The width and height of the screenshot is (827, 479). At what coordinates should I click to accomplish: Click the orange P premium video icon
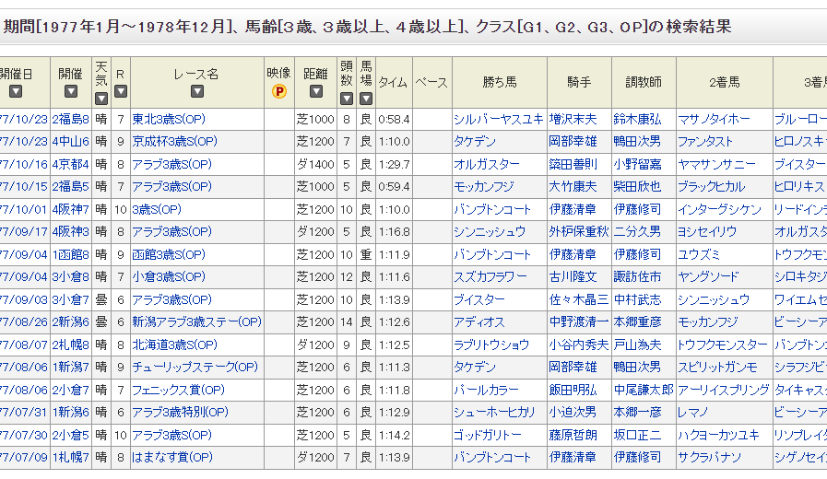click(x=278, y=92)
